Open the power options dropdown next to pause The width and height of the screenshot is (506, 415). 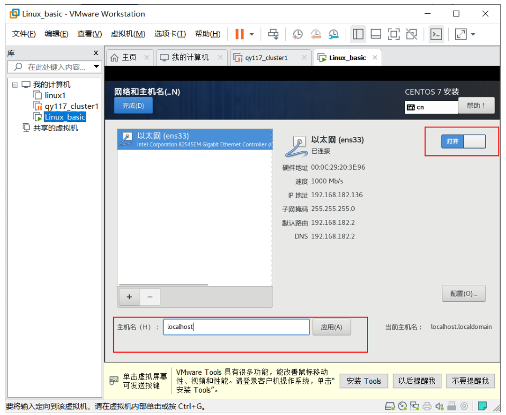pos(252,34)
